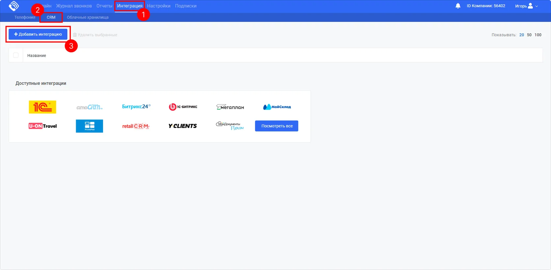Select the retailCRM logo
Screen dimensions: 551x270
[x=136, y=126]
